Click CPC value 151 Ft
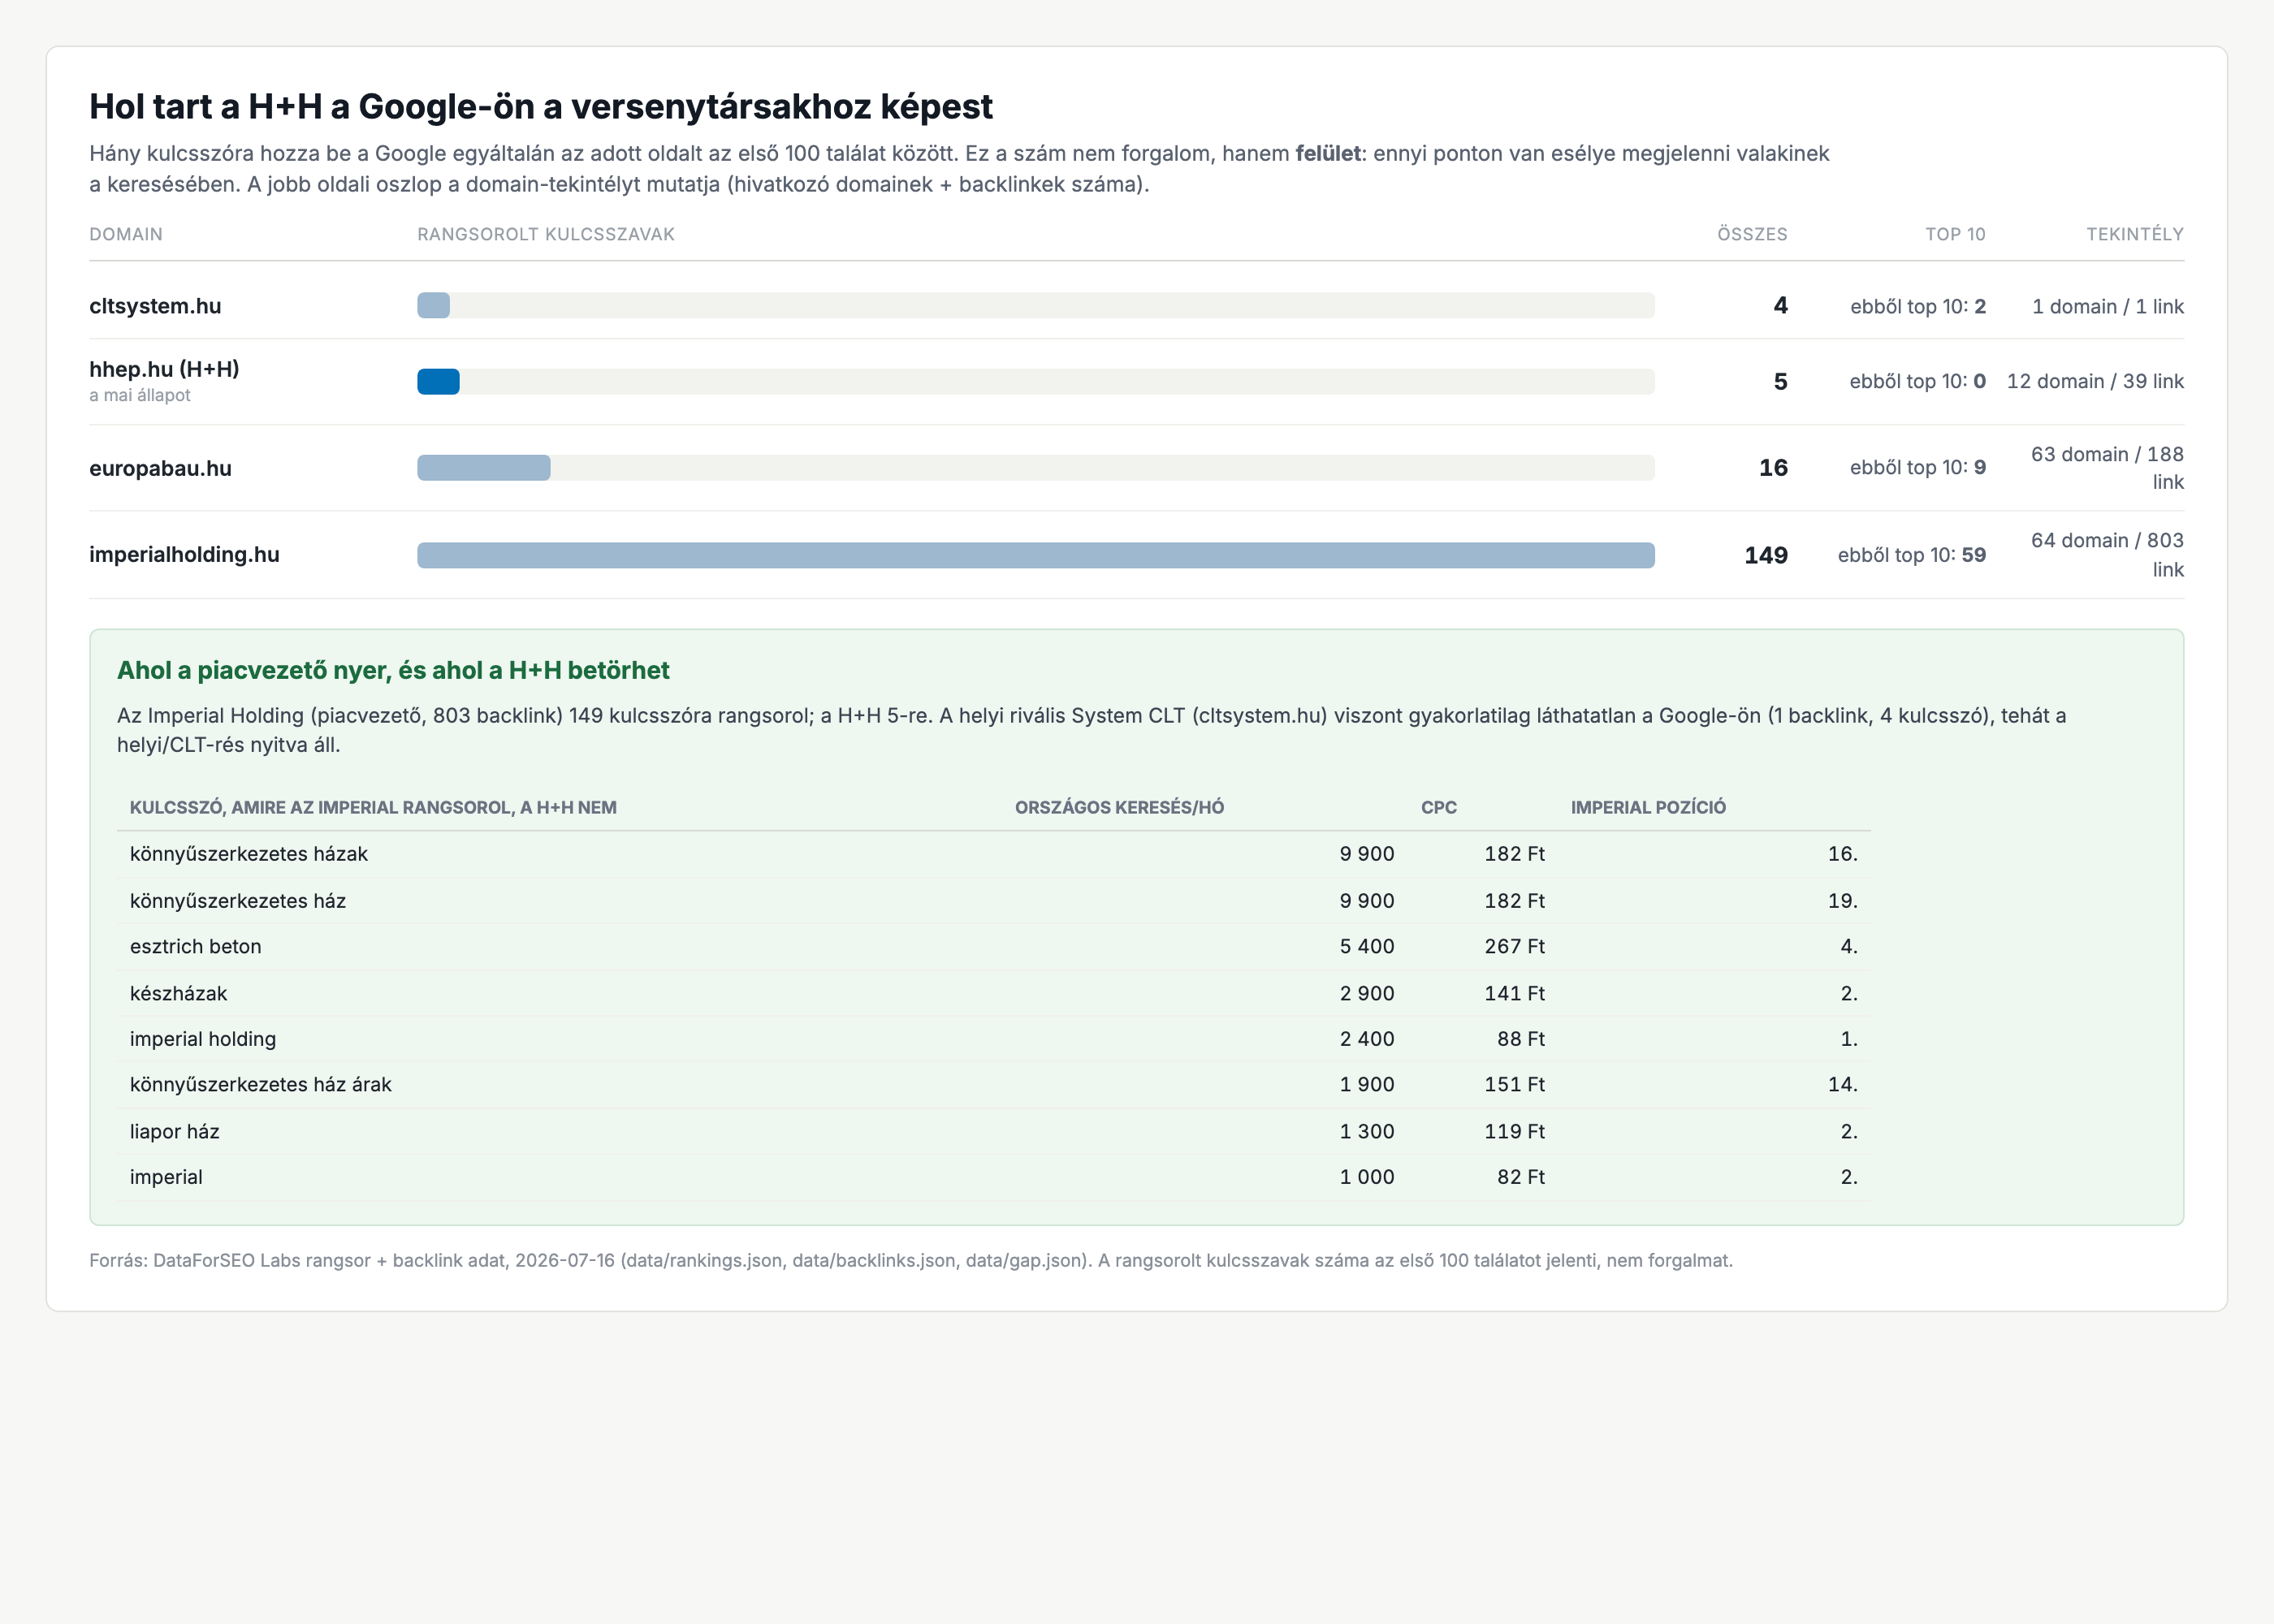This screenshot has width=2274, height=1624. point(1514,1084)
